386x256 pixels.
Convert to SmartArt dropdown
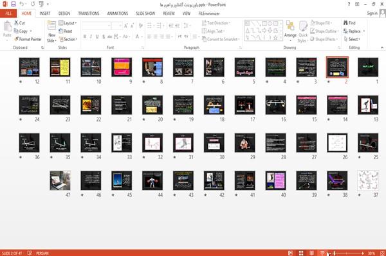point(221,39)
